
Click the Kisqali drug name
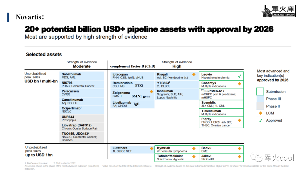(162, 74)
